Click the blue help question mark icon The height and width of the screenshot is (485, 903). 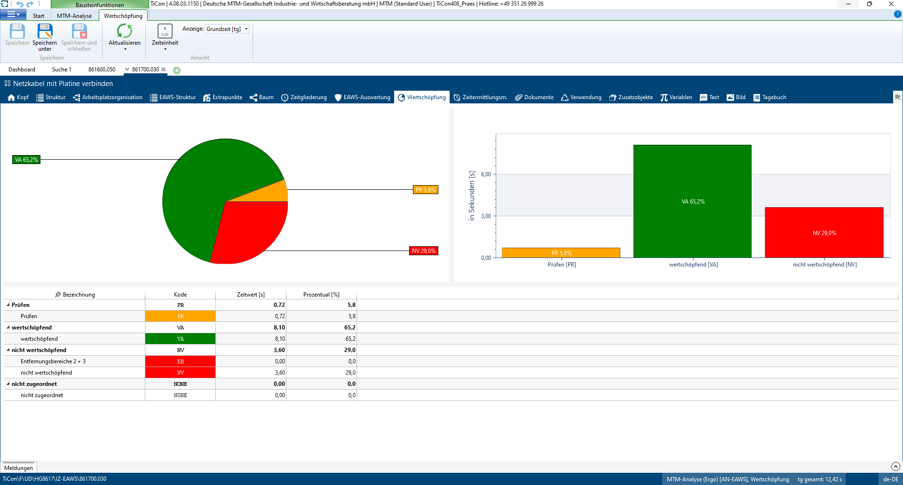(897, 15)
